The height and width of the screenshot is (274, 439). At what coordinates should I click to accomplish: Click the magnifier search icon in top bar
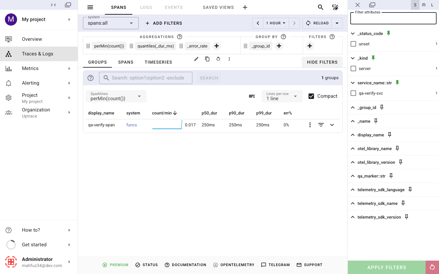320,7
